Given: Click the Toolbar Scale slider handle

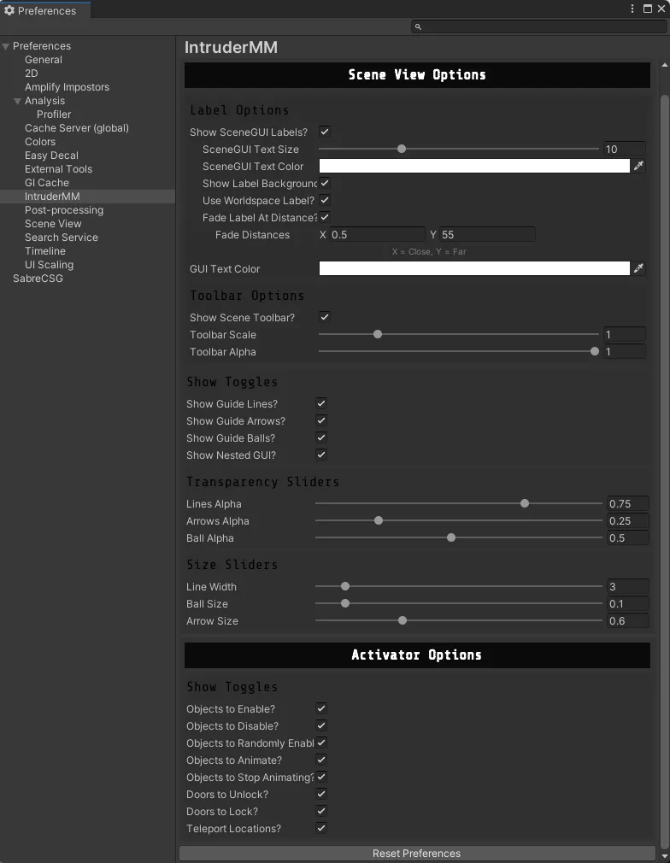Looking at the screenshot, I should click(378, 334).
